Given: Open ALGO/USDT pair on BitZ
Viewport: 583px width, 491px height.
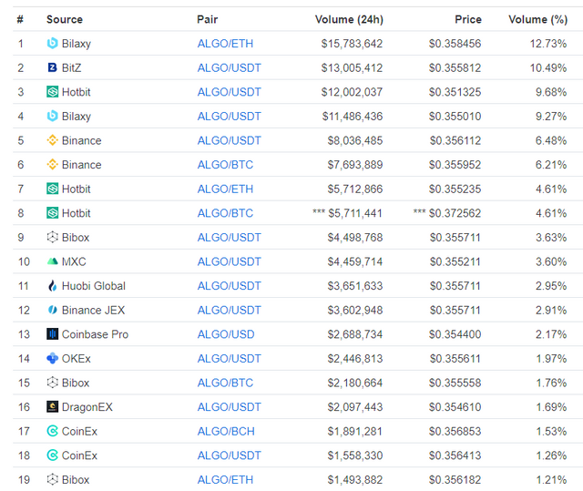Looking at the screenshot, I should (x=229, y=67).
